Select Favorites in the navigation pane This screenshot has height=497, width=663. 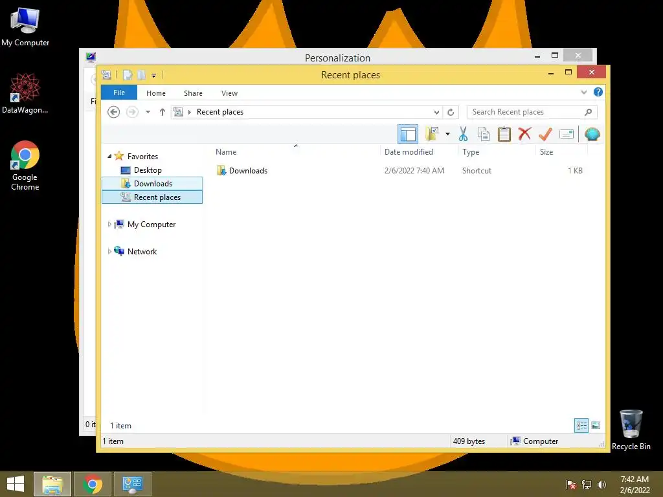point(142,157)
